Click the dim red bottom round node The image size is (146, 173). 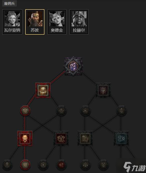coord(61,165)
